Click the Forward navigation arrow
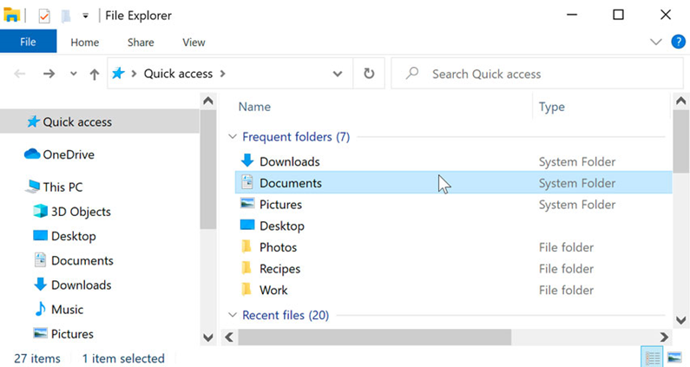 [49, 74]
